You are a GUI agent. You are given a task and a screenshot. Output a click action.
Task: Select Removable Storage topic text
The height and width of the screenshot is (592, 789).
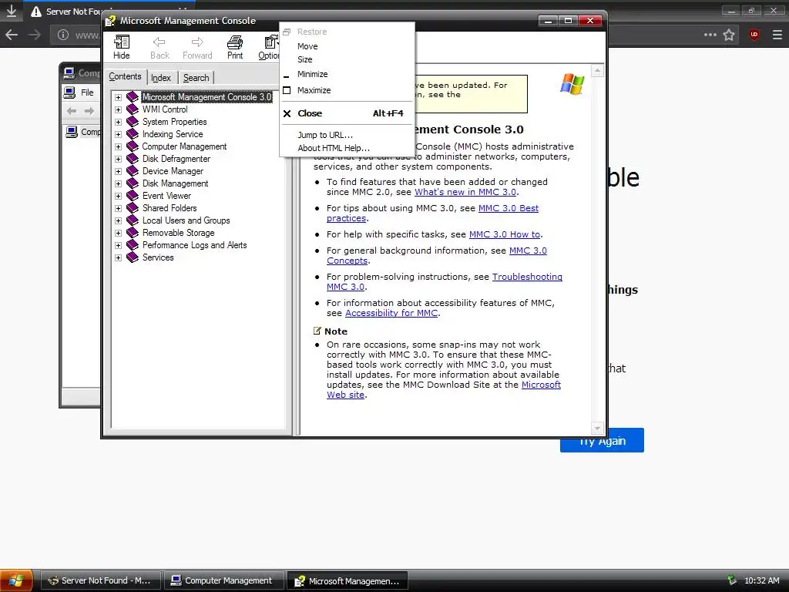(178, 233)
